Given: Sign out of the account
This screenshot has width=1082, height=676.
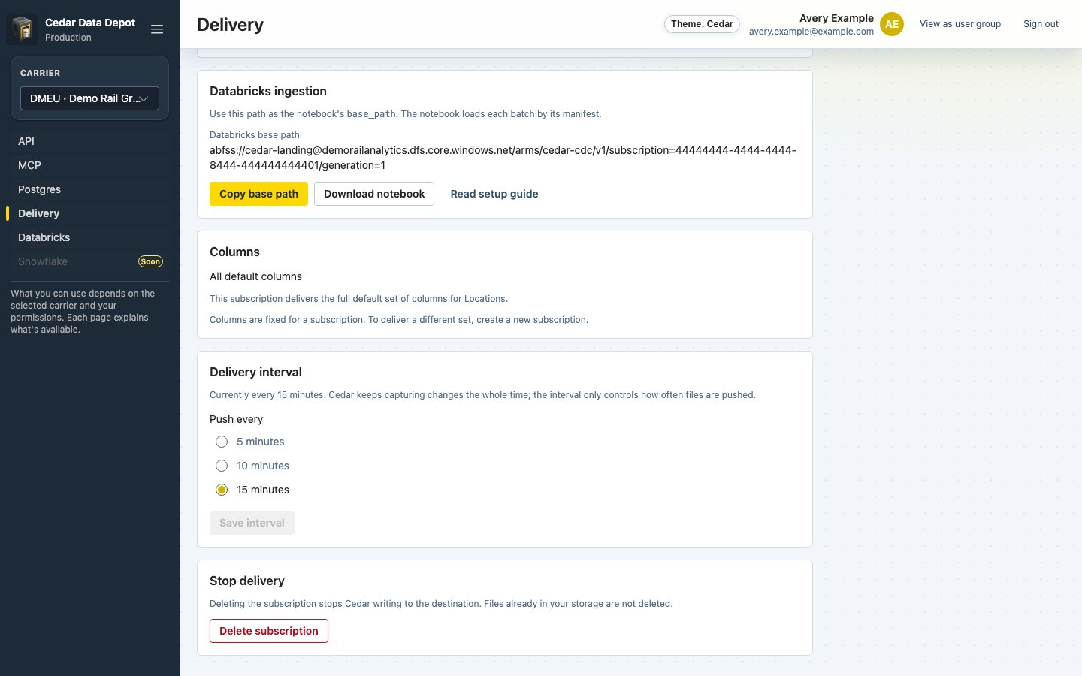Looking at the screenshot, I should click(x=1041, y=24).
